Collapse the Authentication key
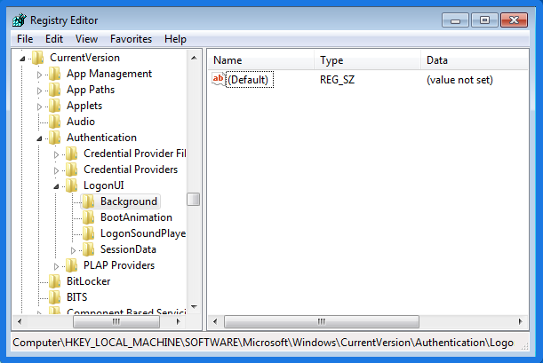This screenshot has width=543, height=363. (39, 138)
